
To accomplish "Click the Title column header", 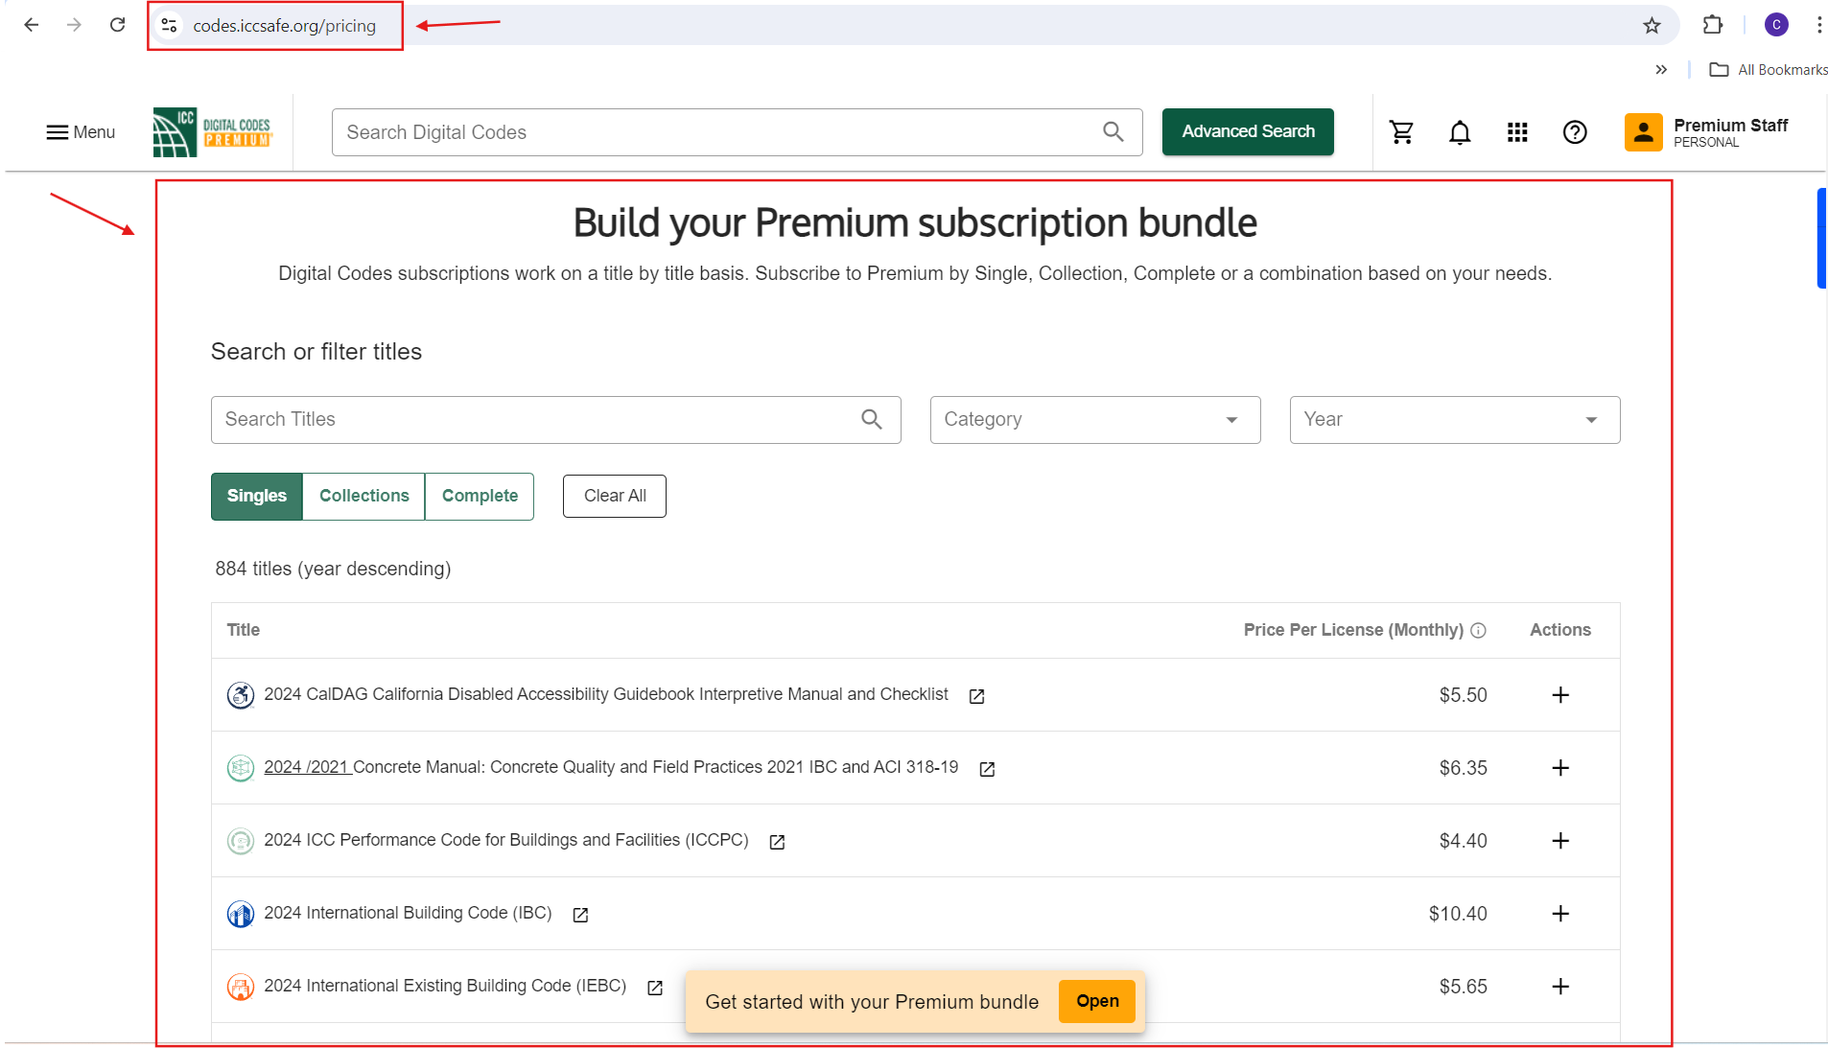I will (244, 630).
